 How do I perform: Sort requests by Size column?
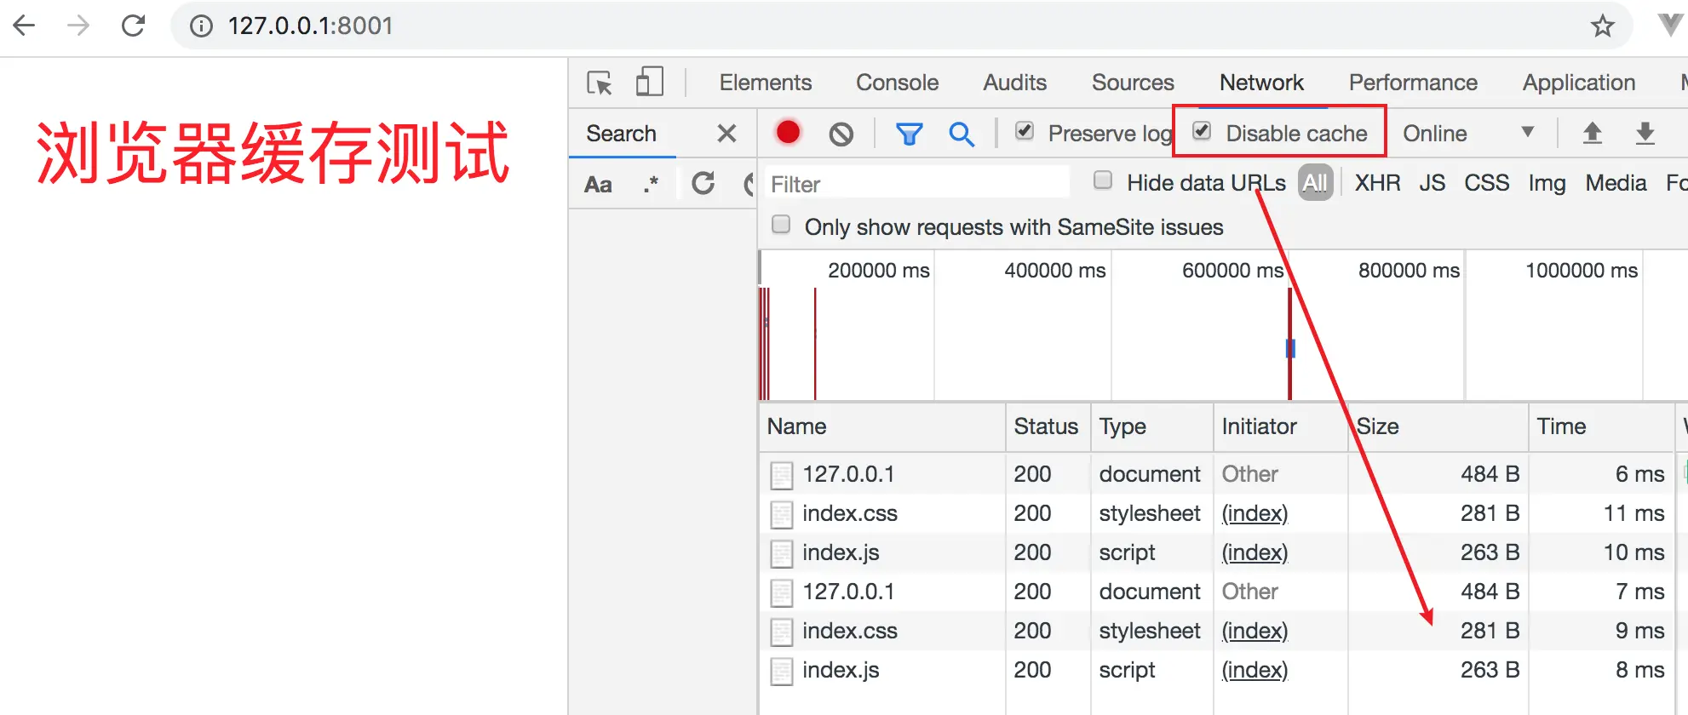point(1438,426)
